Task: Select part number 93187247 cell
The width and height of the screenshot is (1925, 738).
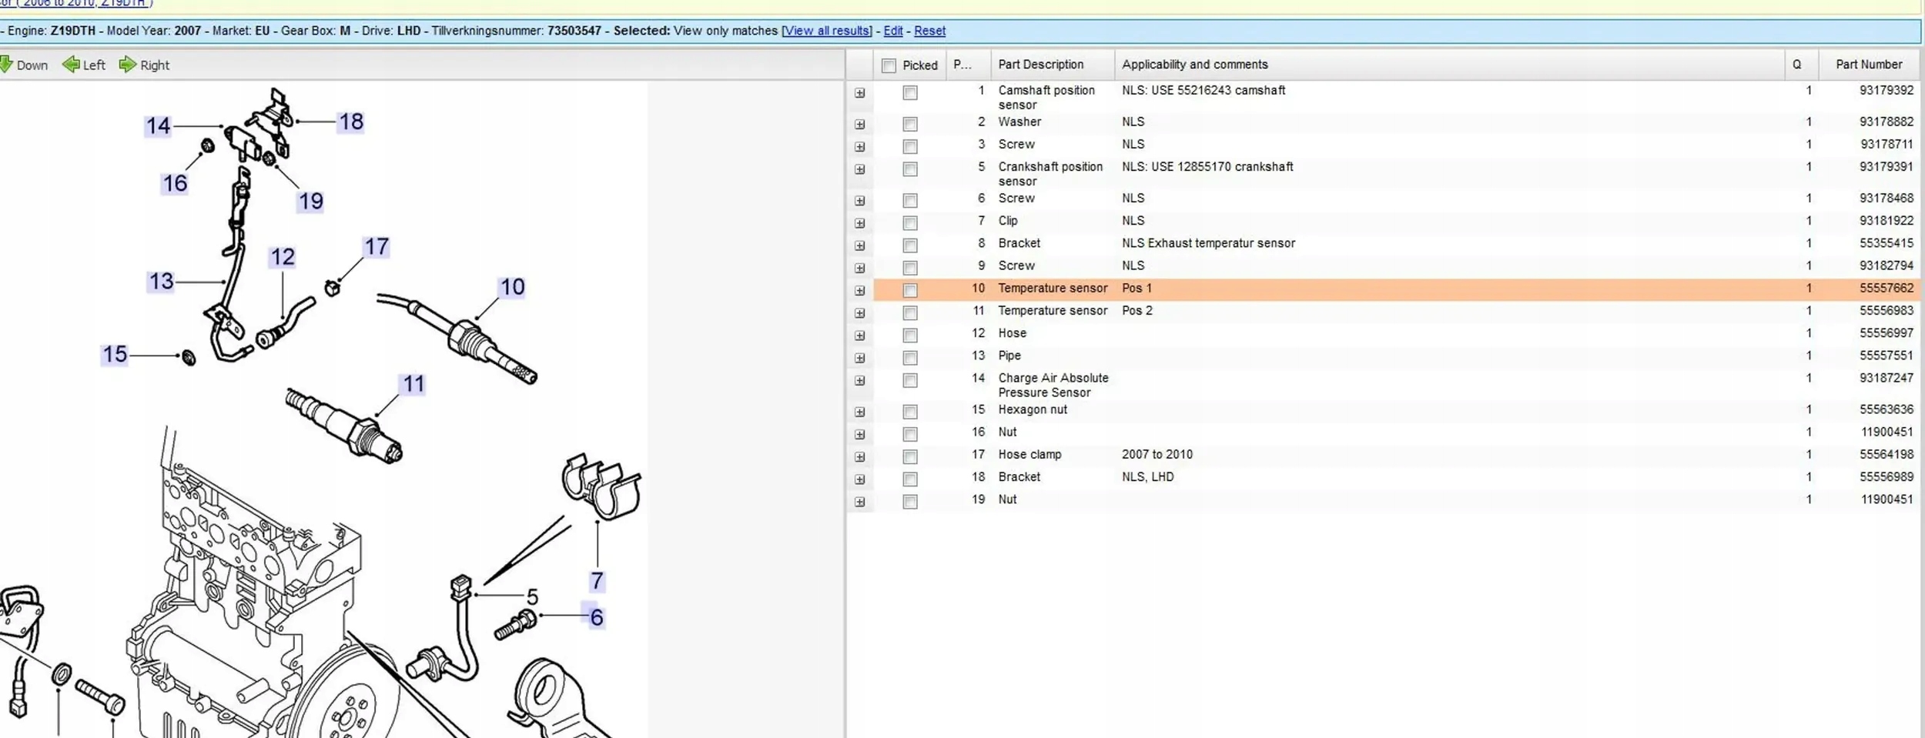Action: [1886, 378]
